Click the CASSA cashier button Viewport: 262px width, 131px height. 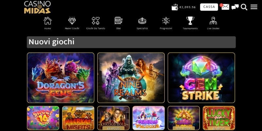pos(209,7)
